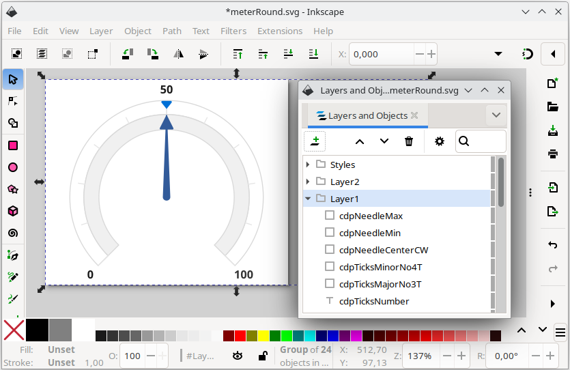This screenshot has width=570, height=370.
Task: Expand the Layer2 group
Action: tap(308, 182)
